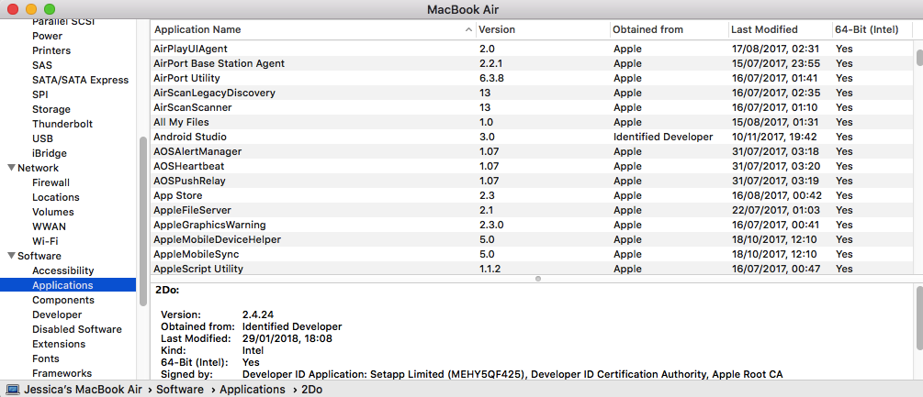Select the All My Files row
The image size is (923, 397).
532,122
